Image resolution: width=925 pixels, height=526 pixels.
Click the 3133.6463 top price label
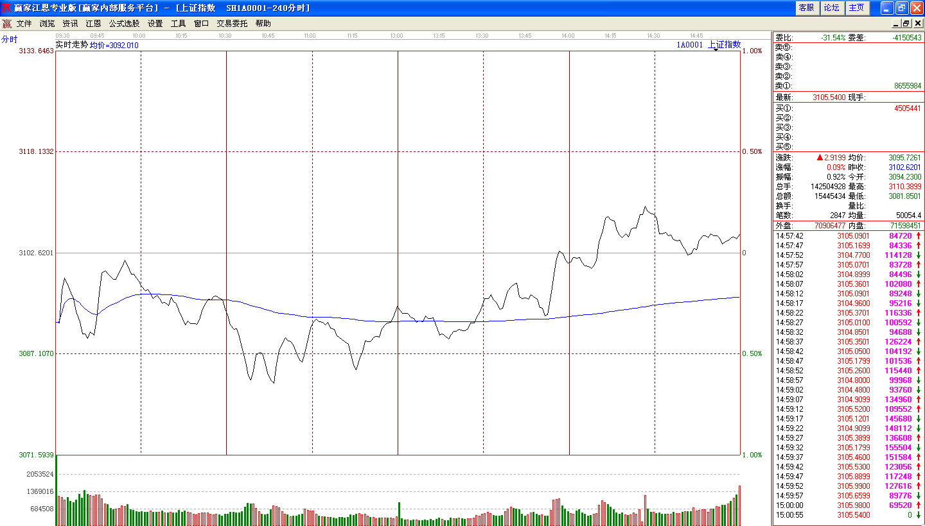[x=37, y=51]
